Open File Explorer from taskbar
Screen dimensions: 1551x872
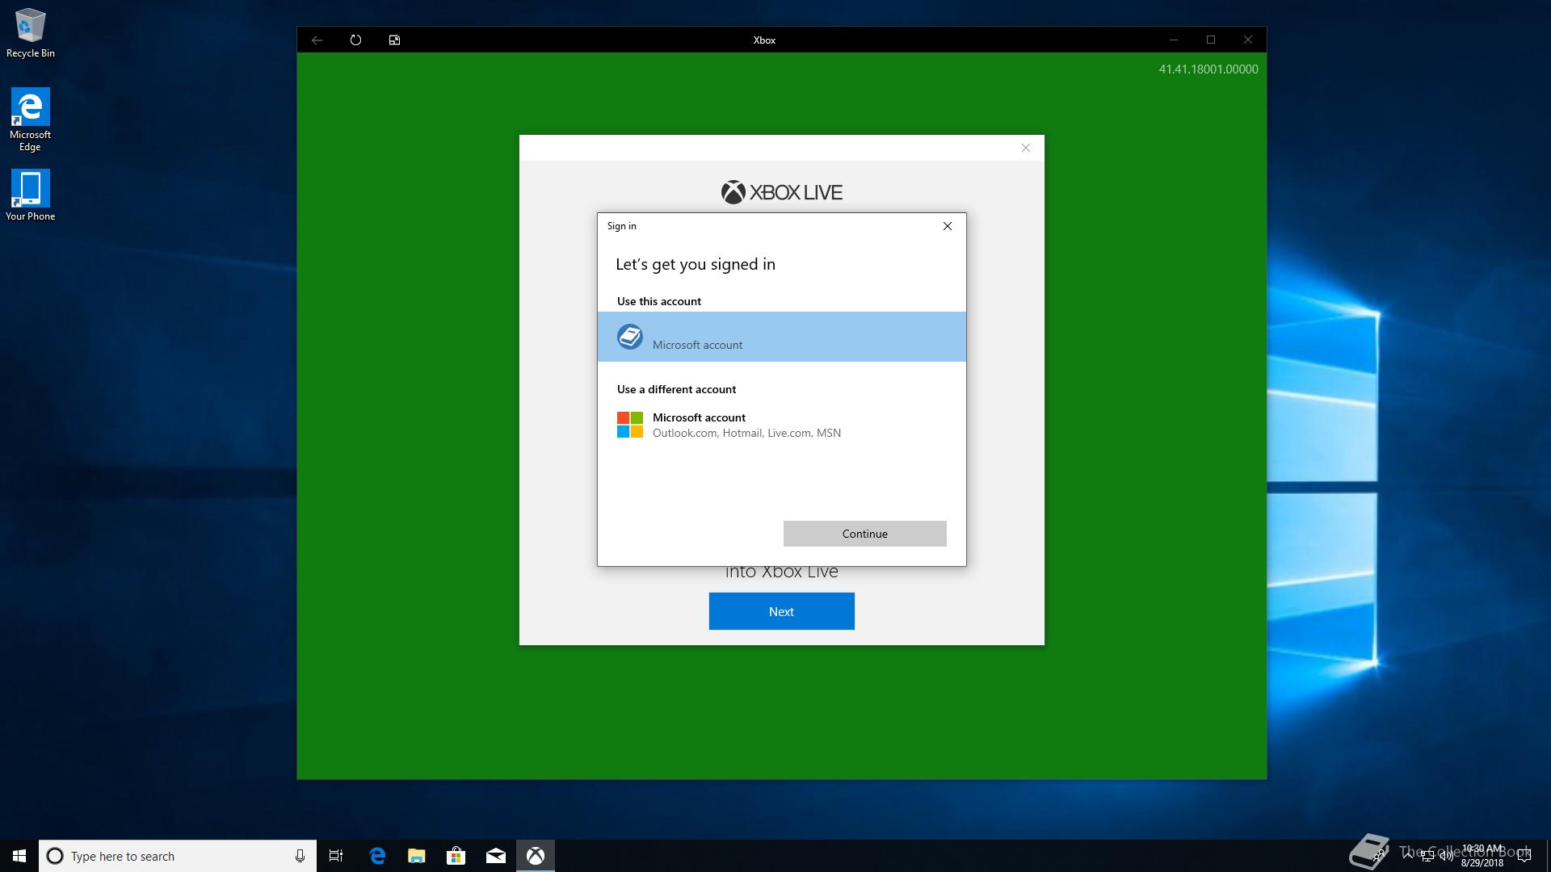[x=417, y=856]
